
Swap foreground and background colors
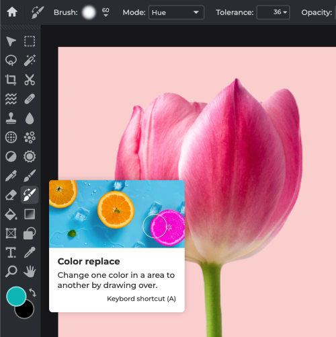33,293
